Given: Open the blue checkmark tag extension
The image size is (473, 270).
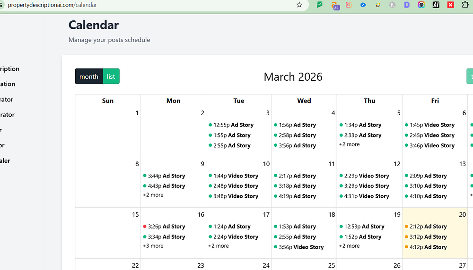Looking at the screenshot, I should click(x=363, y=5).
